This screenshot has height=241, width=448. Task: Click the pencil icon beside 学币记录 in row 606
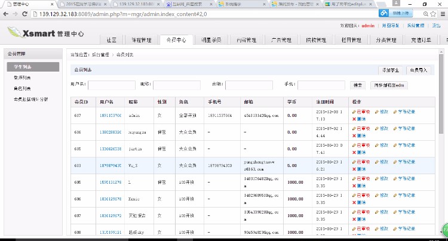coord(395,196)
